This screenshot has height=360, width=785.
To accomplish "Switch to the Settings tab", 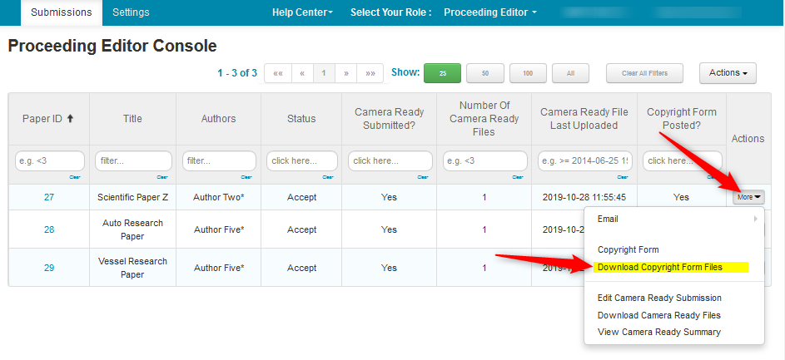I will coord(131,12).
